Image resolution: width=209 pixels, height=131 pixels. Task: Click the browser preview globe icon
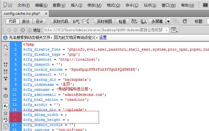(144, 21)
